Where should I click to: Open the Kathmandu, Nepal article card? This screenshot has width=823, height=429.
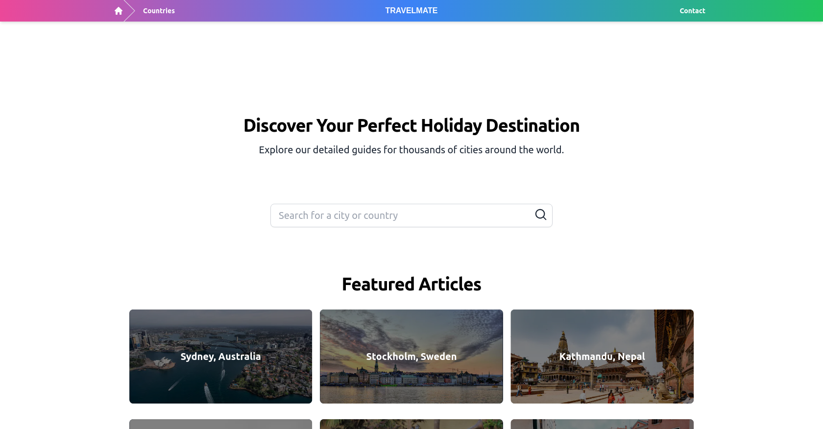(602, 357)
